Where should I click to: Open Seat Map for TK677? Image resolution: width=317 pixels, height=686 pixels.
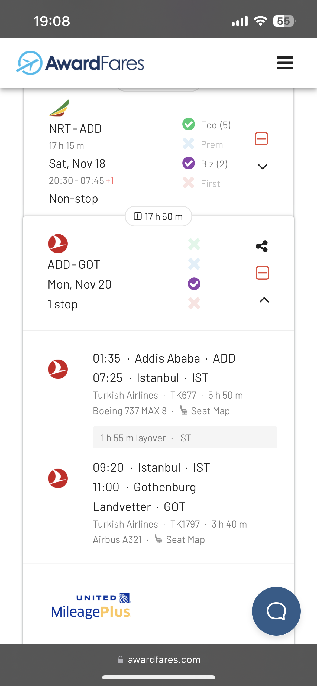pos(205,411)
